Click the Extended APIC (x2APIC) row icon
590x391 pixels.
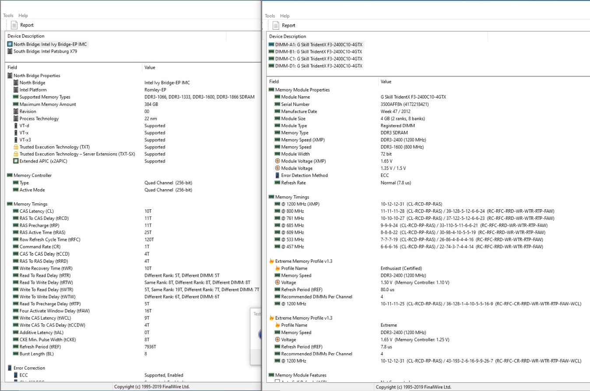click(16, 161)
